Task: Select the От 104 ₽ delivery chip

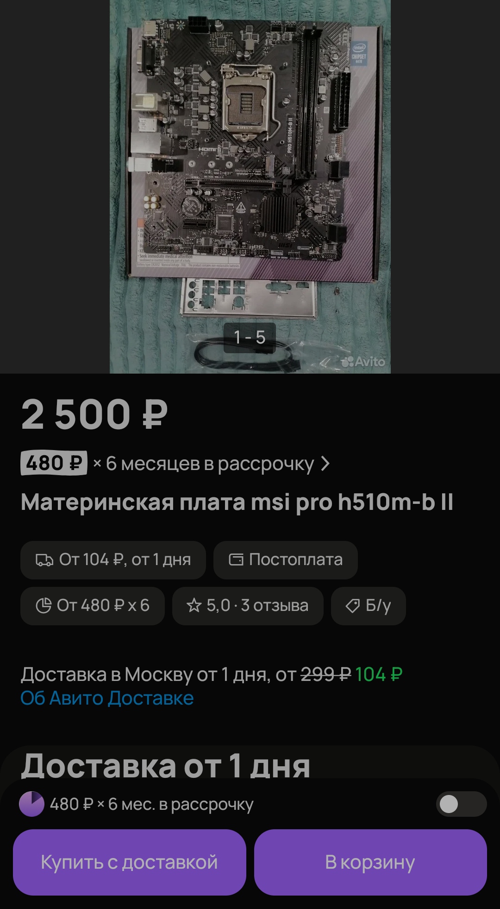Action: [x=113, y=560]
